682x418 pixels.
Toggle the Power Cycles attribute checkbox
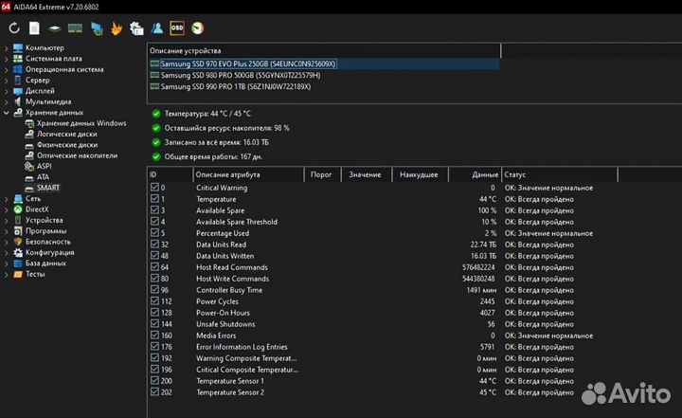pyautogui.click(x=156, y=301)
